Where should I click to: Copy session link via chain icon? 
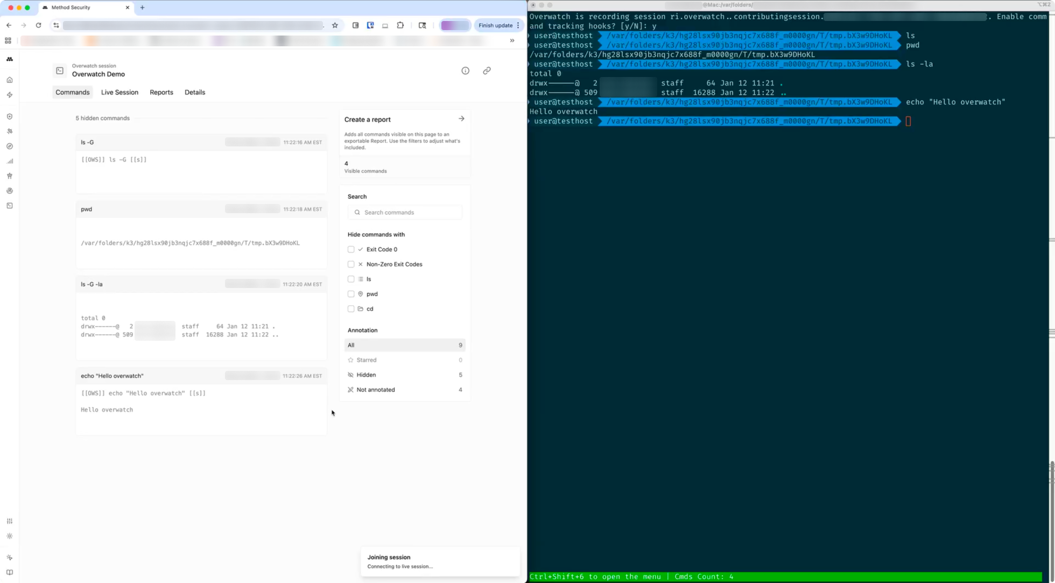point(487,71)
